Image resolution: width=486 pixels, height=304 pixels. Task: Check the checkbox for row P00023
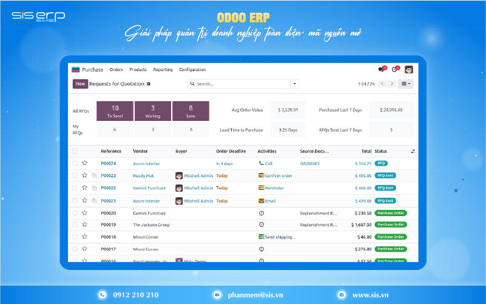75,175
